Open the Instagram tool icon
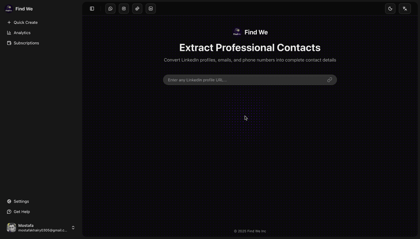 (x=124, y=9)
